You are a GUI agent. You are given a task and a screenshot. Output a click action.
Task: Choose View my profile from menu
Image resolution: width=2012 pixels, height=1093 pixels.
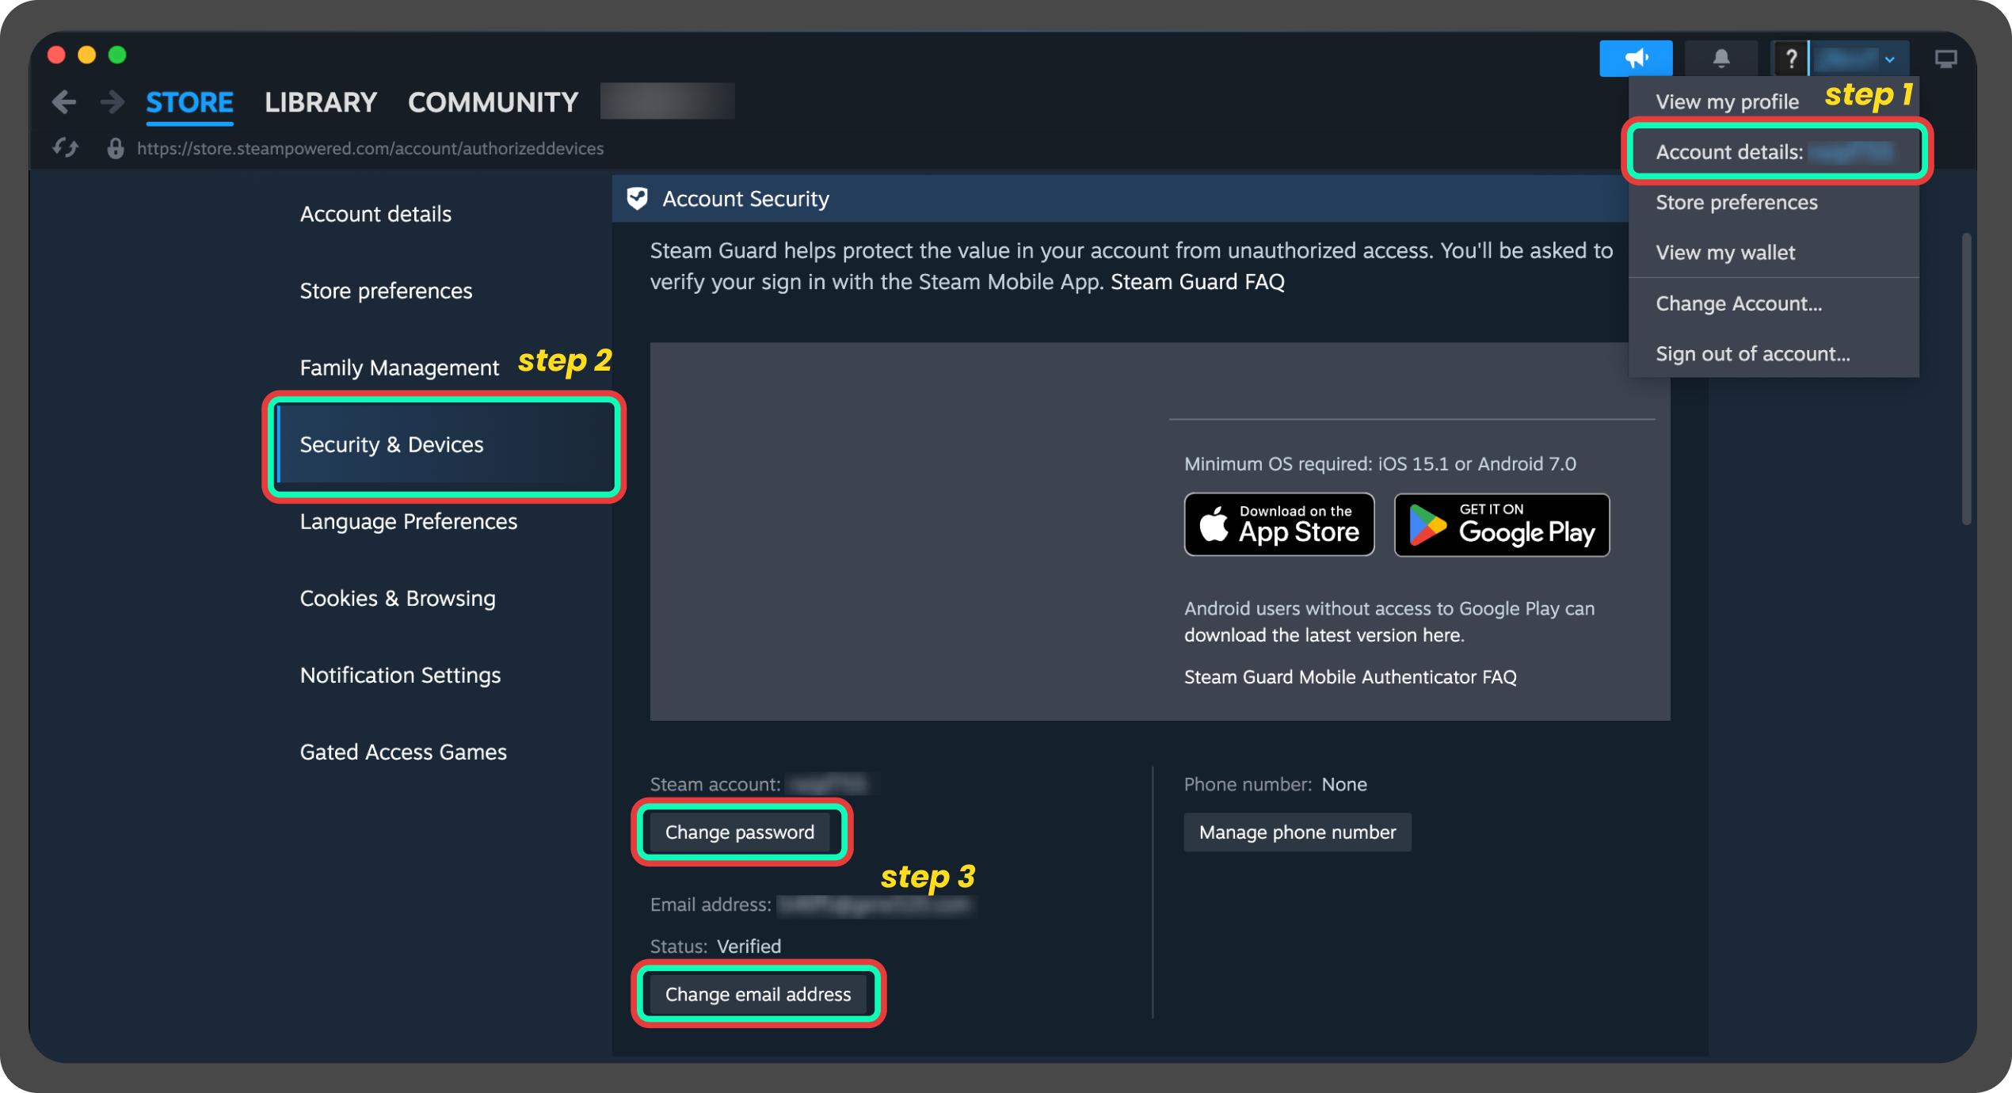(x=1727, y=101)
